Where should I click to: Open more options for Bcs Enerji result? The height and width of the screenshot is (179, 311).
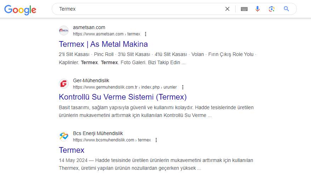coord(156,140)
